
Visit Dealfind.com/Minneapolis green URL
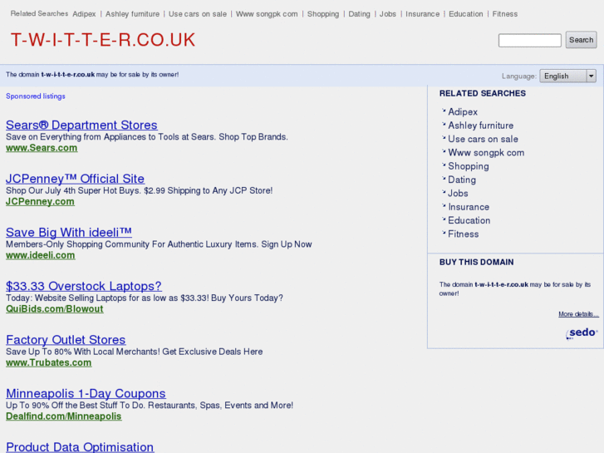tap(64, 416)
